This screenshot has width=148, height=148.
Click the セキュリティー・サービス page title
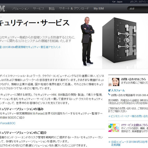pyautogui.click(x=35, y=23)
